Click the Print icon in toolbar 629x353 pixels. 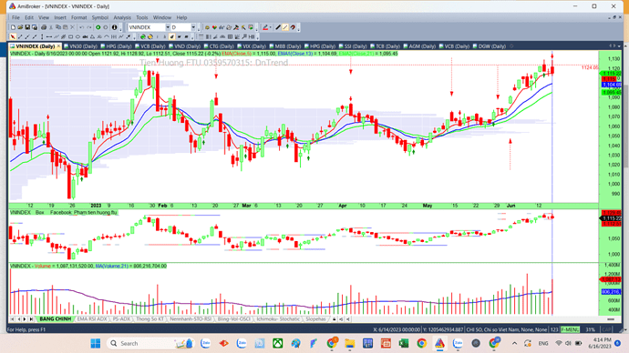[44, 27]
